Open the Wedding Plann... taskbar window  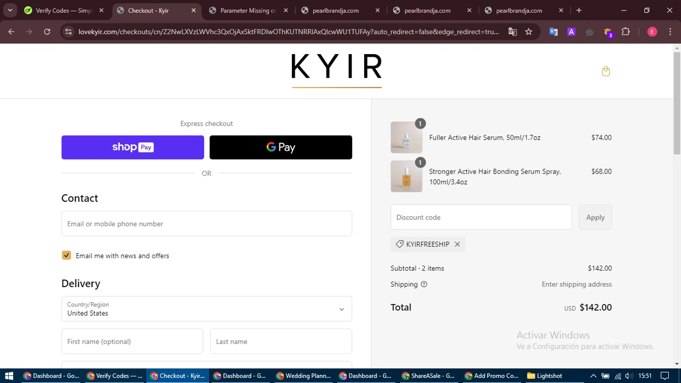(x=304, y=376)
